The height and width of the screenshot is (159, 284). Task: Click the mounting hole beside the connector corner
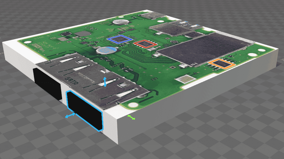[133, 105]
